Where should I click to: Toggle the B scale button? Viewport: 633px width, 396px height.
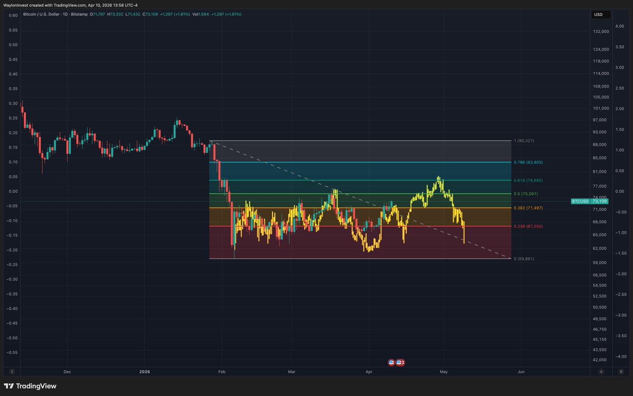pyautogui.click(x=621, y=372)
